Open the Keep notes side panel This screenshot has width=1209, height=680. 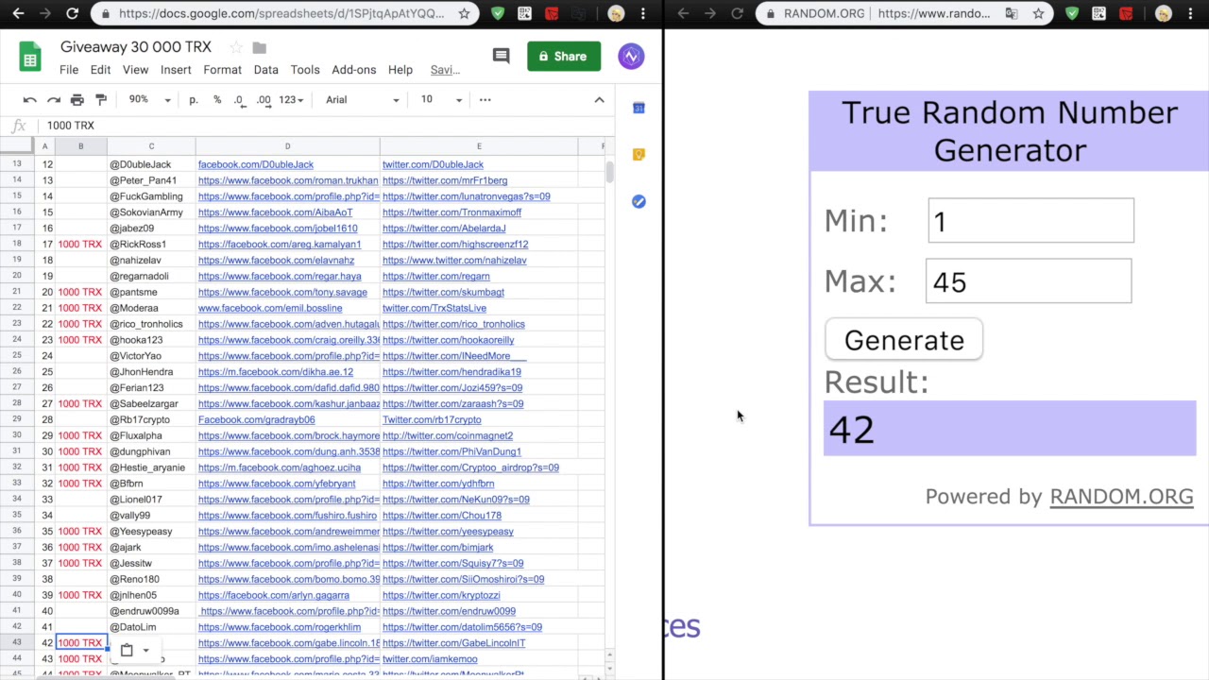point(639,154)
